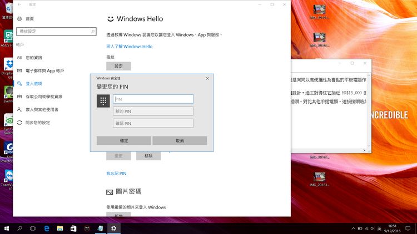Focus the 新的 PIN field
417x234 pixels.
pyautogui.click(x=153, y=111)
